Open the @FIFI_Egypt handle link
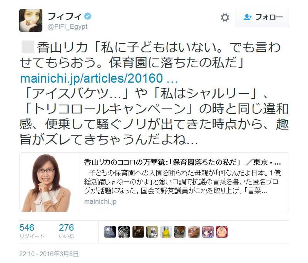 pyautogui.click(x=68, y=26)
